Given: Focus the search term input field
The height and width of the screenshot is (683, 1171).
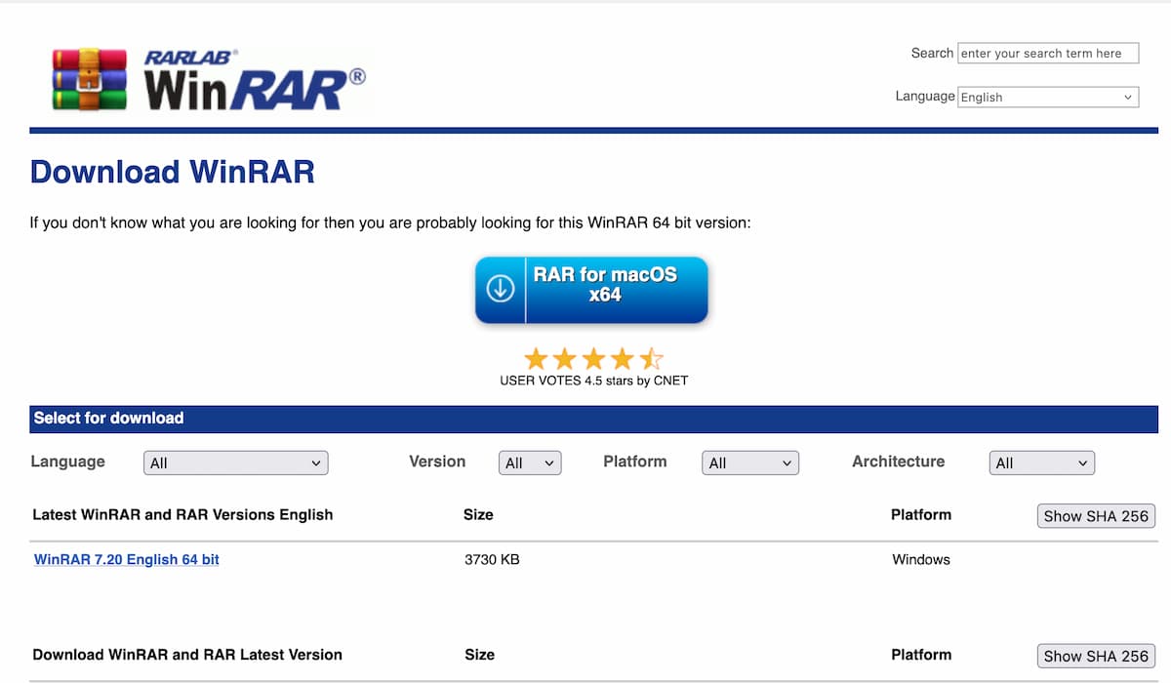Looking at the screenshot, I should tap(1048, 54).
